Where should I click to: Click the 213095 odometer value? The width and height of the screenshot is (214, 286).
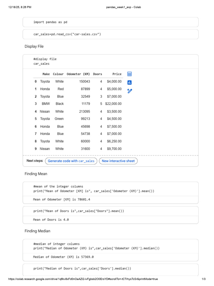point(85,111)
